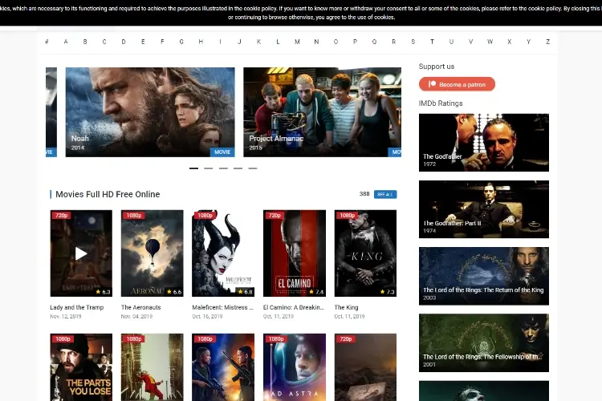Click The Aeronauts title link
This screenshot has width=602, height=401.
click(141, 307)
